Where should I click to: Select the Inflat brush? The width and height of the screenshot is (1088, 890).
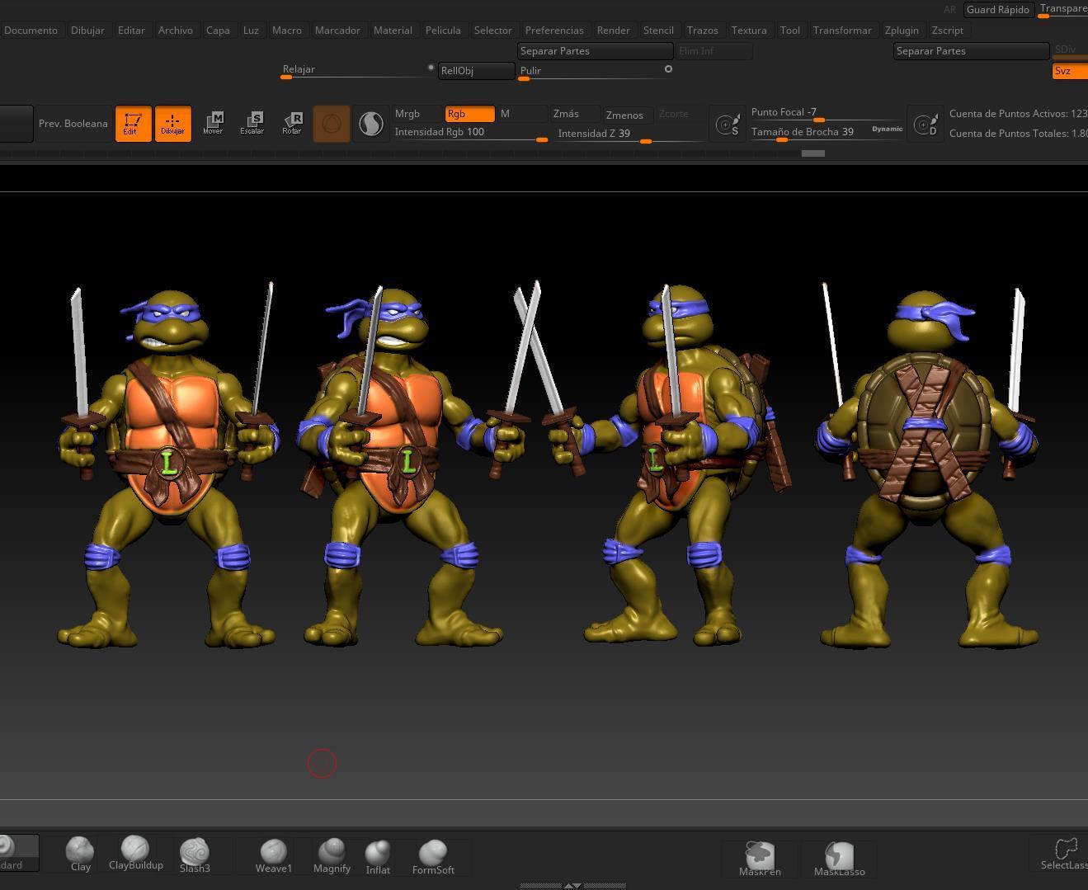point(378,857)
